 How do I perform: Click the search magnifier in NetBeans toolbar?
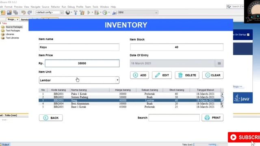[229, 6]
